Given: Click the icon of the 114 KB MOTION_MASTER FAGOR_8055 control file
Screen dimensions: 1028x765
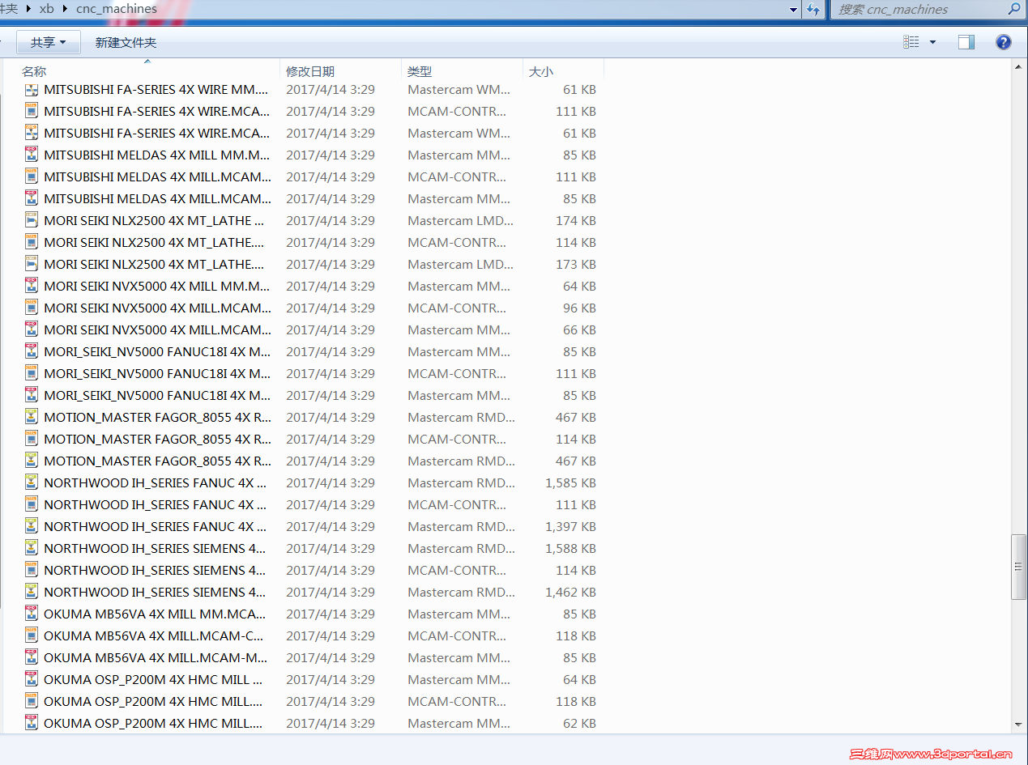Looking at the screenshot, I should [x=31, y=439].
